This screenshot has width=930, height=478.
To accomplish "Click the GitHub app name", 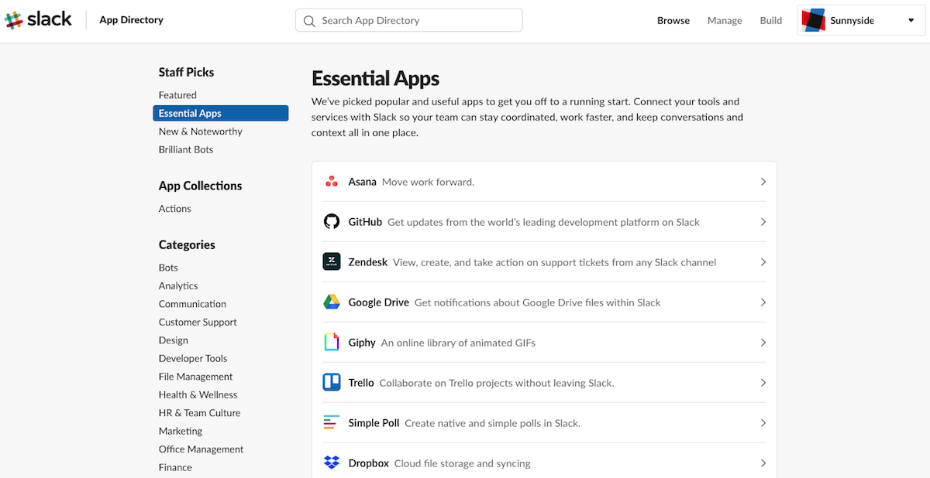I will pyautogui.click(x=365, y=222).
